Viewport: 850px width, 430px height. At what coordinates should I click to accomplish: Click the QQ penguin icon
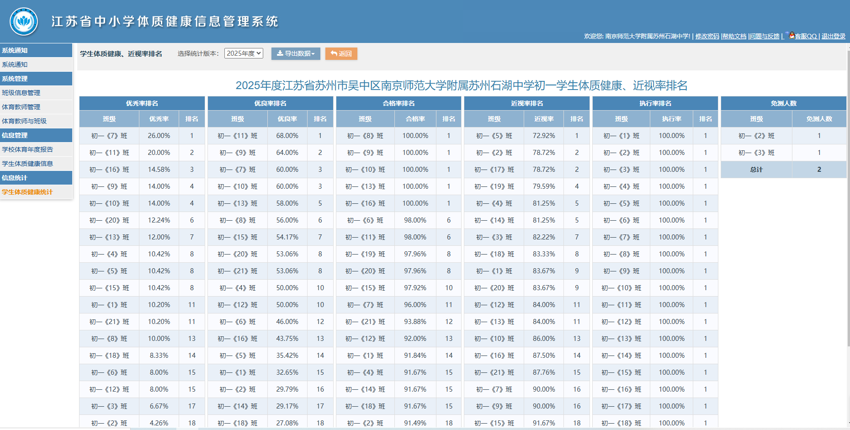pos(792,35)
